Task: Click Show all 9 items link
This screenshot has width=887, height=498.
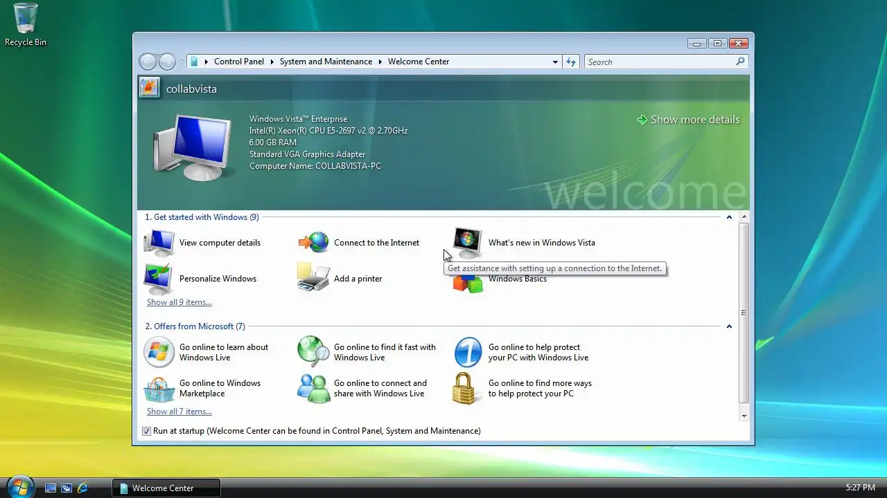Action: click(x=179, y=302)
